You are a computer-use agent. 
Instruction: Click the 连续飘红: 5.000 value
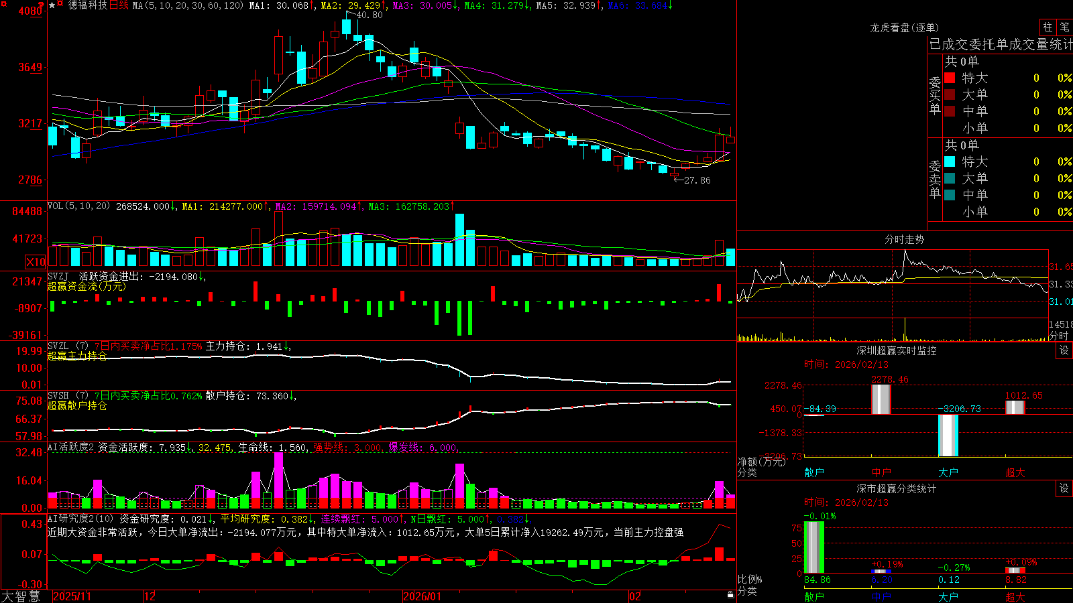click(x=362, y=519)
